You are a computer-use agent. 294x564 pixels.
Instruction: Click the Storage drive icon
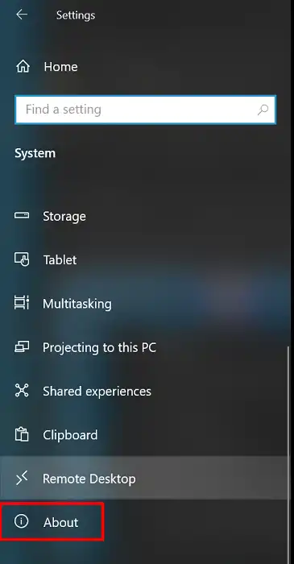pos(22,215)
